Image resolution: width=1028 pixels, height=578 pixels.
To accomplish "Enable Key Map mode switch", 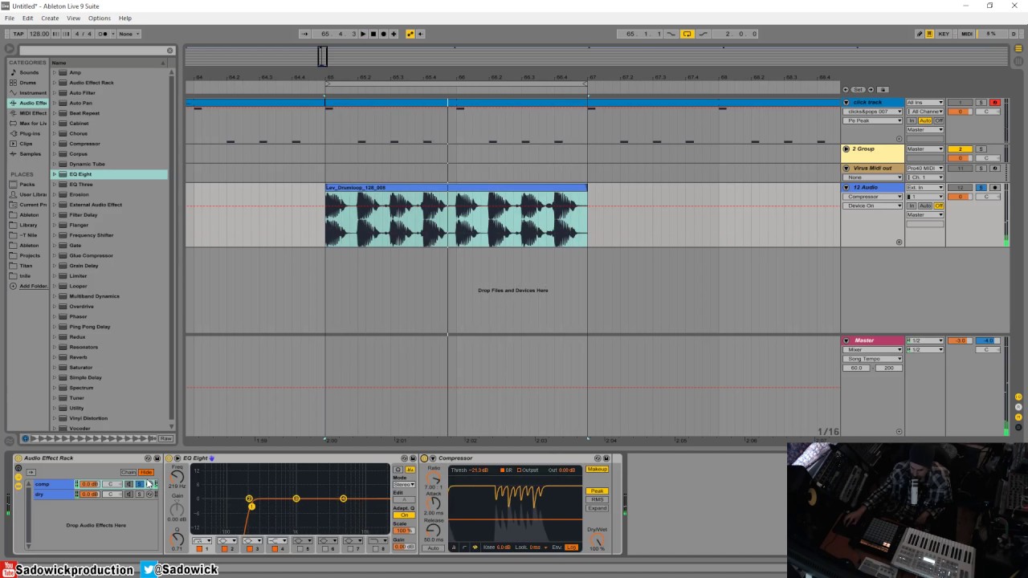I will coord(944,34).
